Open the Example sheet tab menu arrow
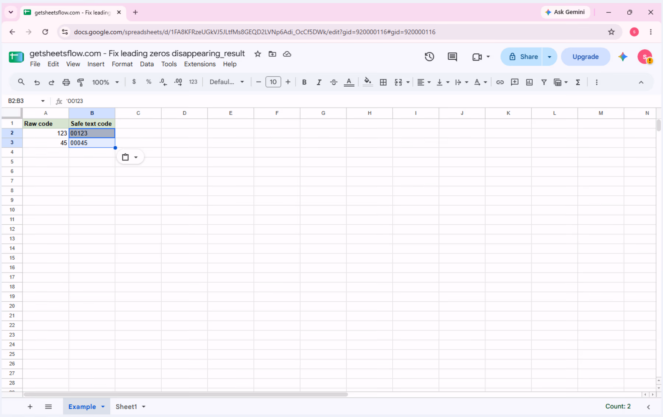 [x=103, y=407]
